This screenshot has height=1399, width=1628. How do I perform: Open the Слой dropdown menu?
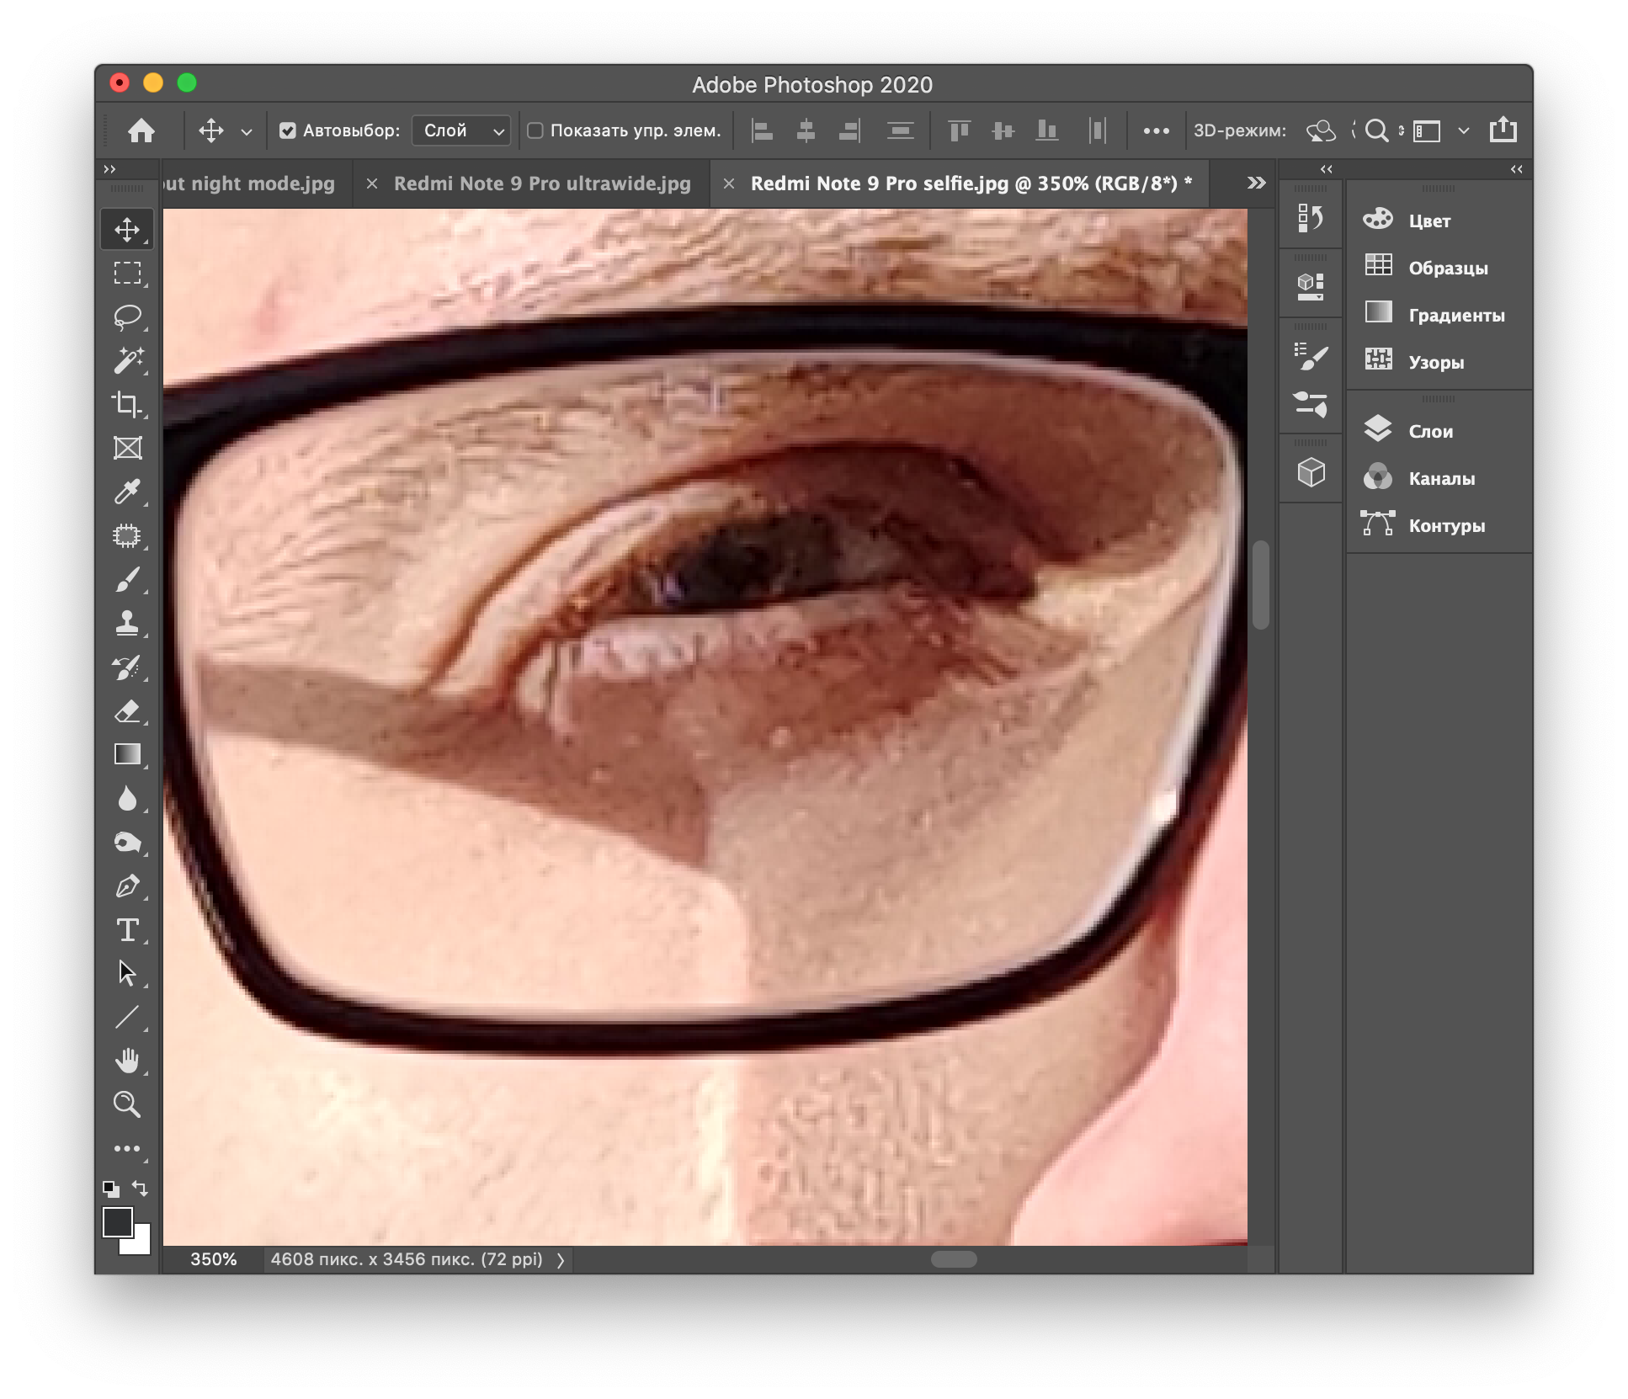[x=461, y=130]
